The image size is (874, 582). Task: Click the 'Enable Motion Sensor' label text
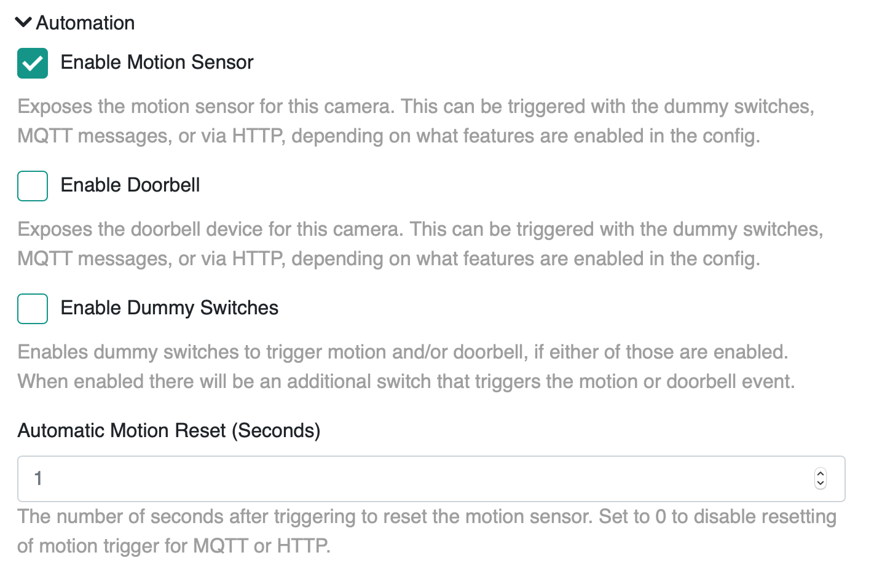coord(157,62)
